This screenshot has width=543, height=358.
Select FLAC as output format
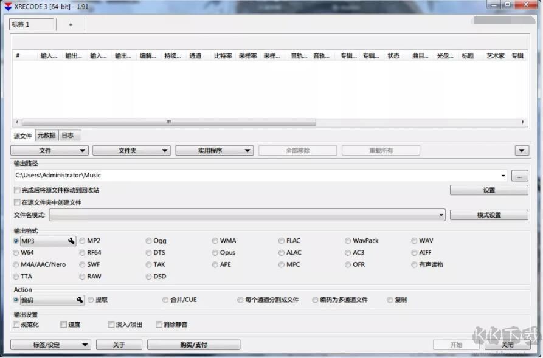click(281, 241)
